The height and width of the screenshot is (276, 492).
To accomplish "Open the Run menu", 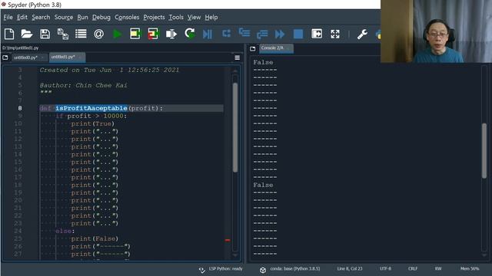I will click(82, 17).
